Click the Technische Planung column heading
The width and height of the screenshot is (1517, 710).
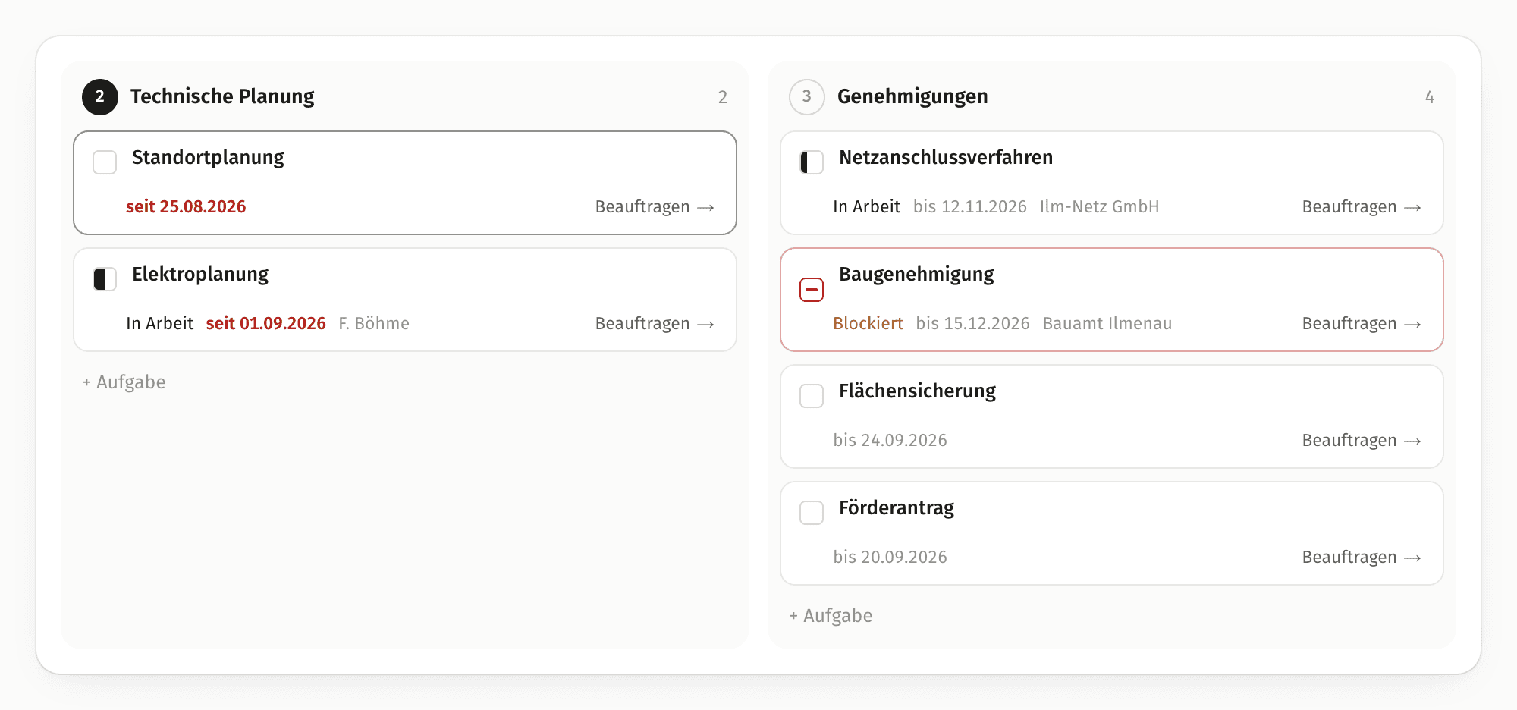(222, 97)
